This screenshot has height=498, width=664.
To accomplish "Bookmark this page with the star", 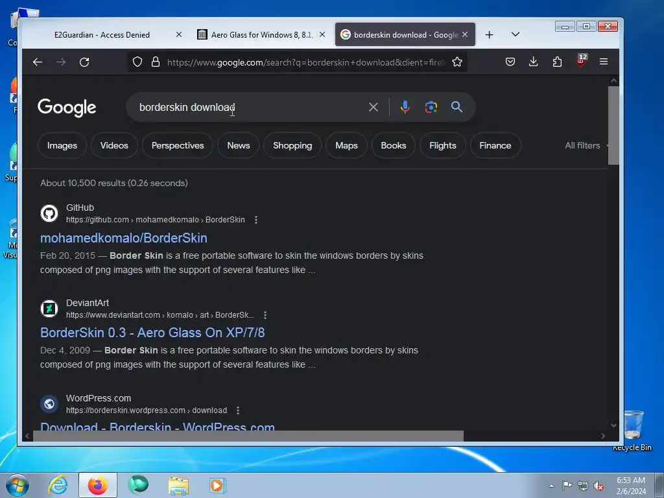I will (x=457, y=62).
